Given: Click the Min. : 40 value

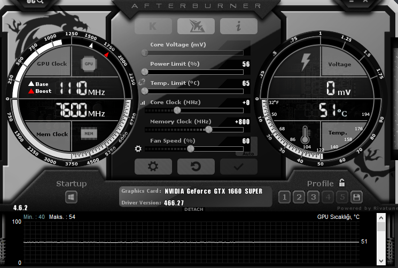Looking at the screenshot, I should (x=34, y=217).
